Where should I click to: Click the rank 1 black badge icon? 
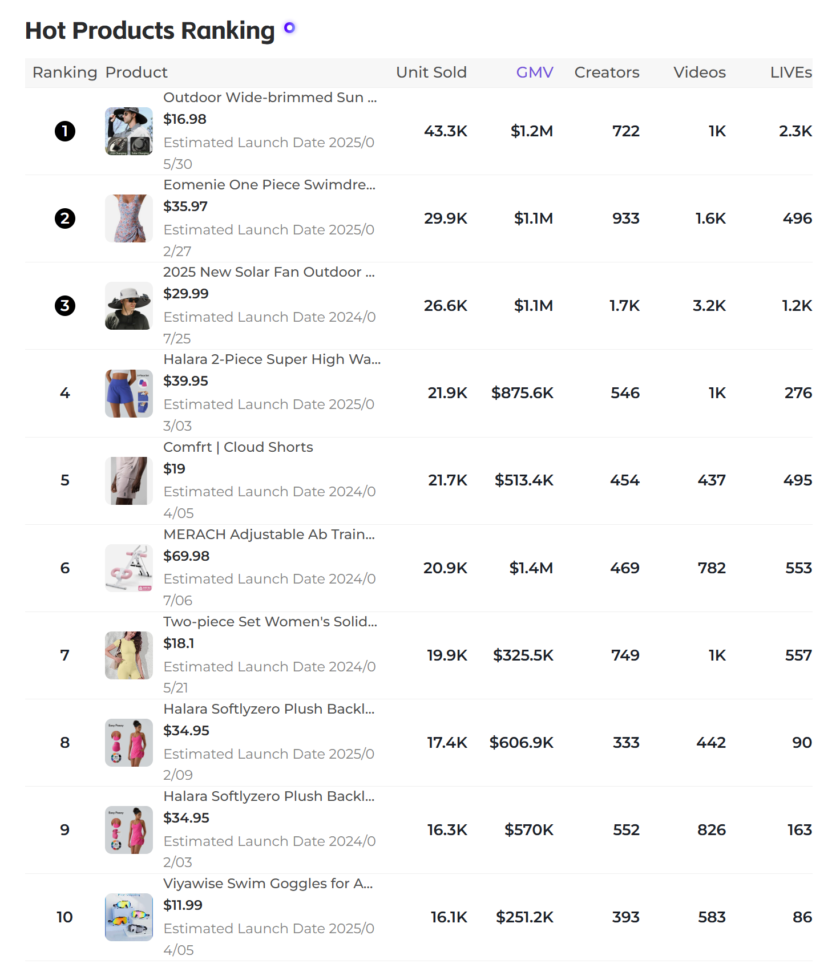point(65,131)
